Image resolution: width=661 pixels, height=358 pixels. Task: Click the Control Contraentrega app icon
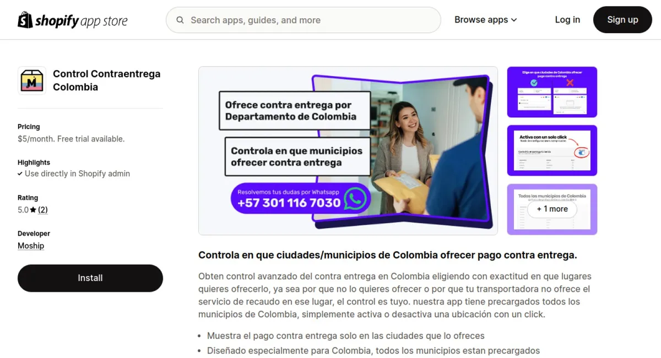(32, 80)
